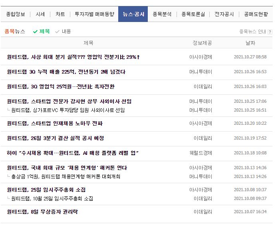Read article 25일 임시주주총회 소집

pos(46,190)
